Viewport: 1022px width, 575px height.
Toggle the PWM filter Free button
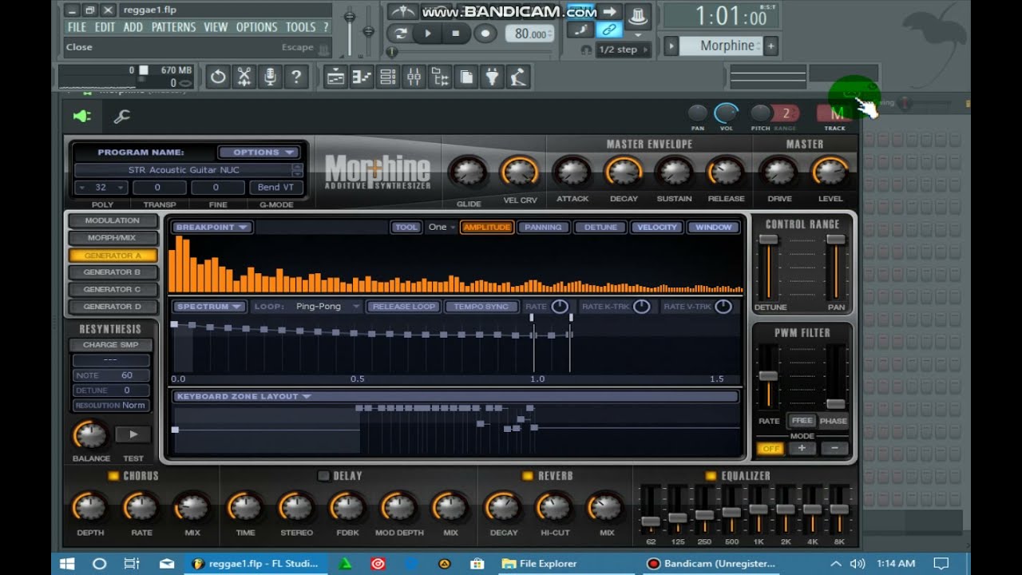tap(802, 421)
